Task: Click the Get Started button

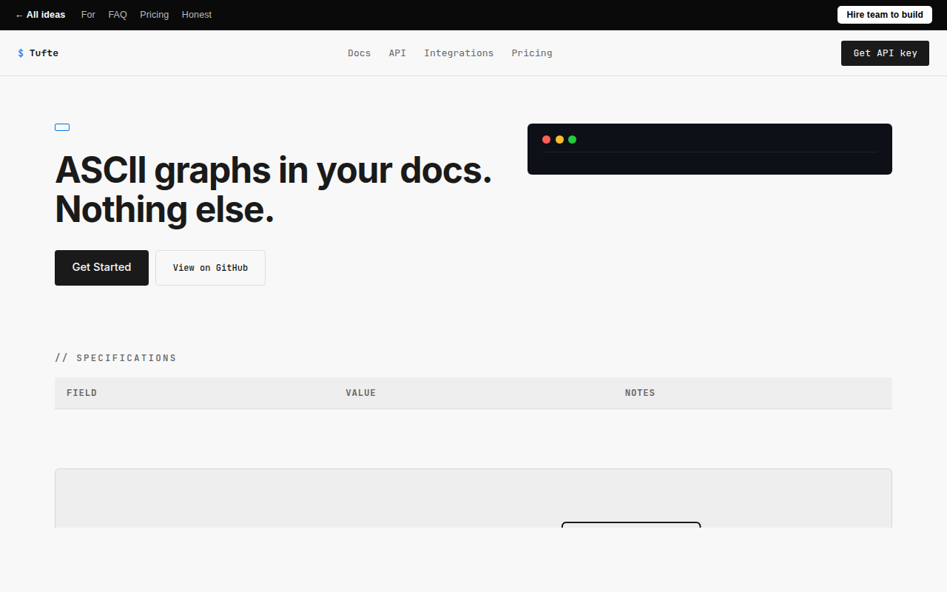Action: [101, 268]
